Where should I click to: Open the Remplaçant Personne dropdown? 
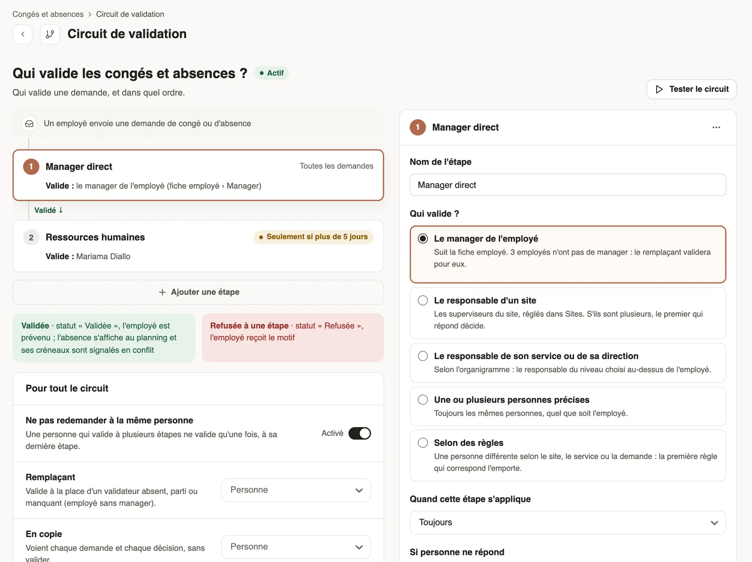click(x=296, y=490)
